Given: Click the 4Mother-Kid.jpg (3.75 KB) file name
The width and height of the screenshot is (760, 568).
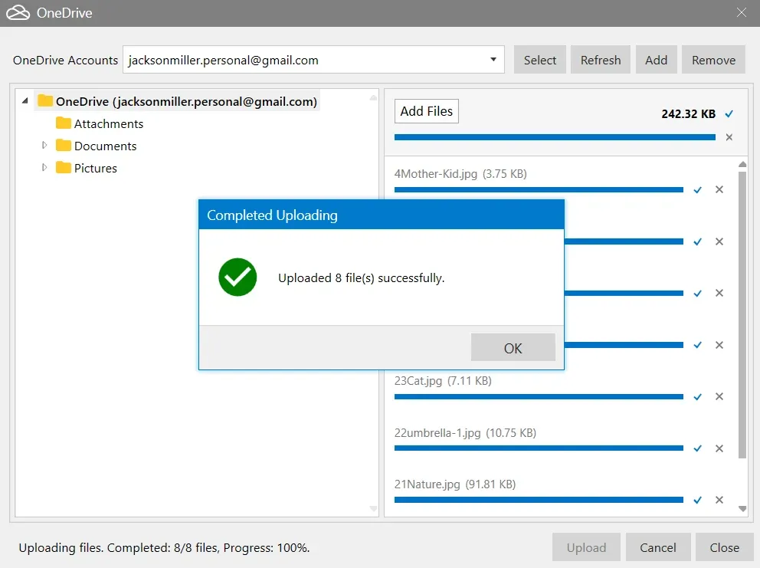Looking at the screenshot, I should click(x=460, y=174).
